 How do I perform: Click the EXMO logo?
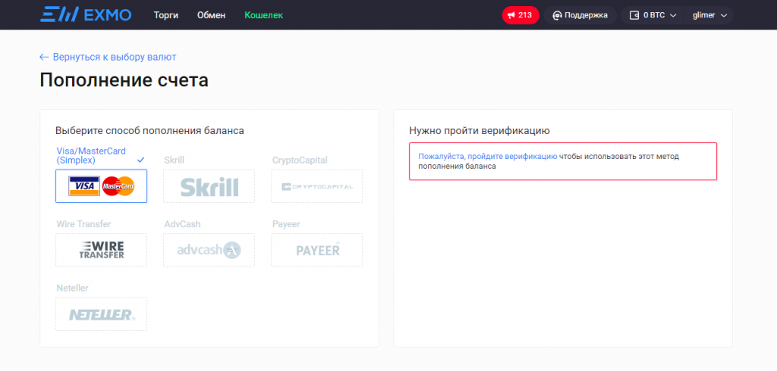pos(84,15)
